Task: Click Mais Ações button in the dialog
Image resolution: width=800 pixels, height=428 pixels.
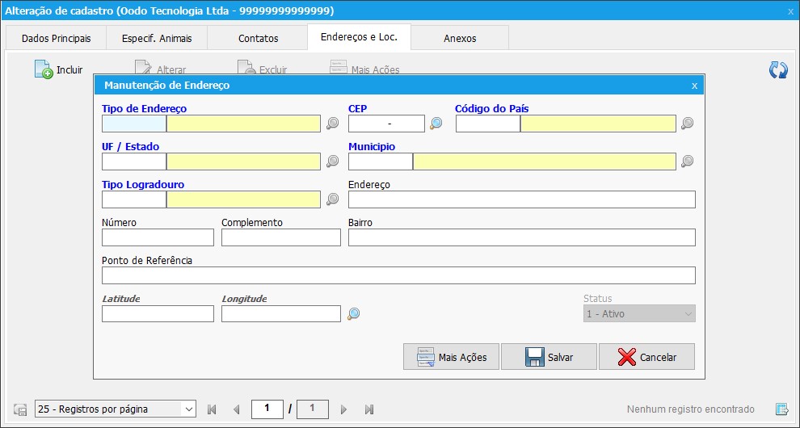Action: [451, 357]
